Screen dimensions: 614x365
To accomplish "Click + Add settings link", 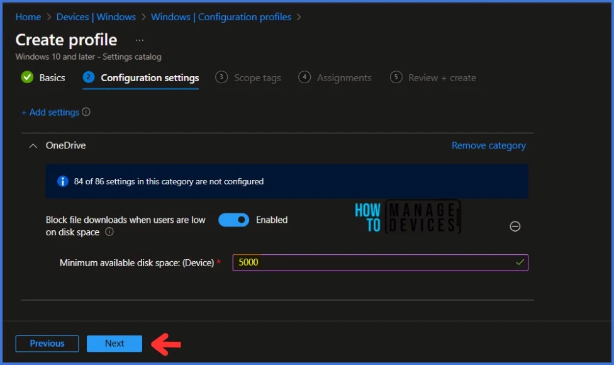I will point(50,113).
